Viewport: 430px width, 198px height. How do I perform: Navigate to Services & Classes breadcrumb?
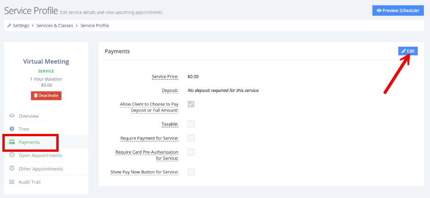click(55, 25)
